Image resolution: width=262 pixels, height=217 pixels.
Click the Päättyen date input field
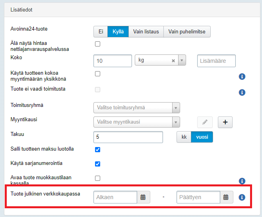(198, 197)
